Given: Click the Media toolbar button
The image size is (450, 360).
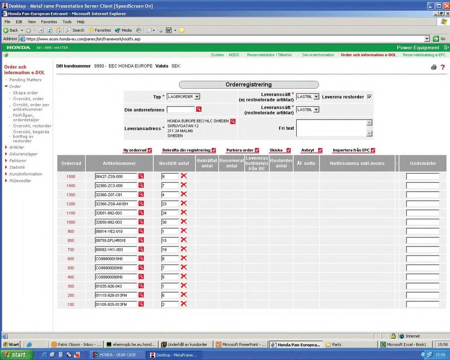Looking at the screenshot, I should pos(123,30).
